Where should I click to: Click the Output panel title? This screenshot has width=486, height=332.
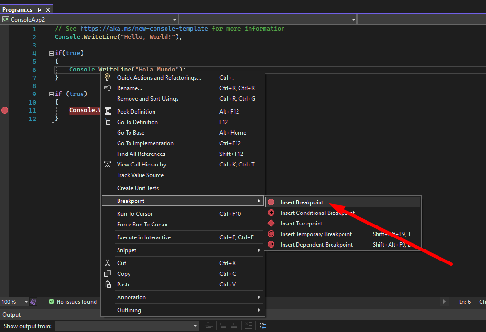12,315
